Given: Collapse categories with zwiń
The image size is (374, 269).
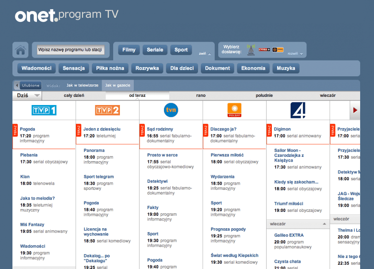Looking at the screenshot, I should pos(205,54).
